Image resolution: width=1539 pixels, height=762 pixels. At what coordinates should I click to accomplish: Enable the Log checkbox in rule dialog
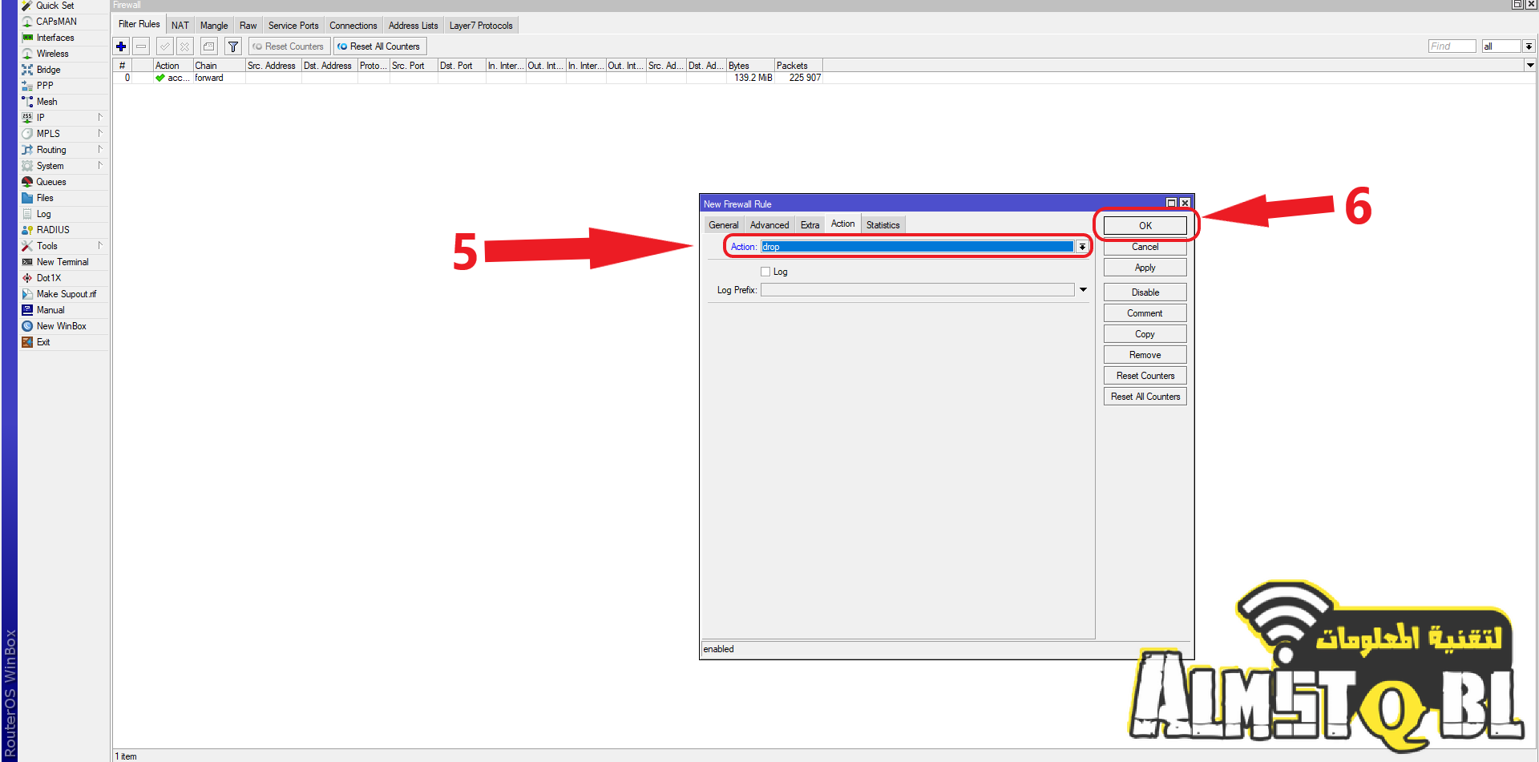point(765,272)
